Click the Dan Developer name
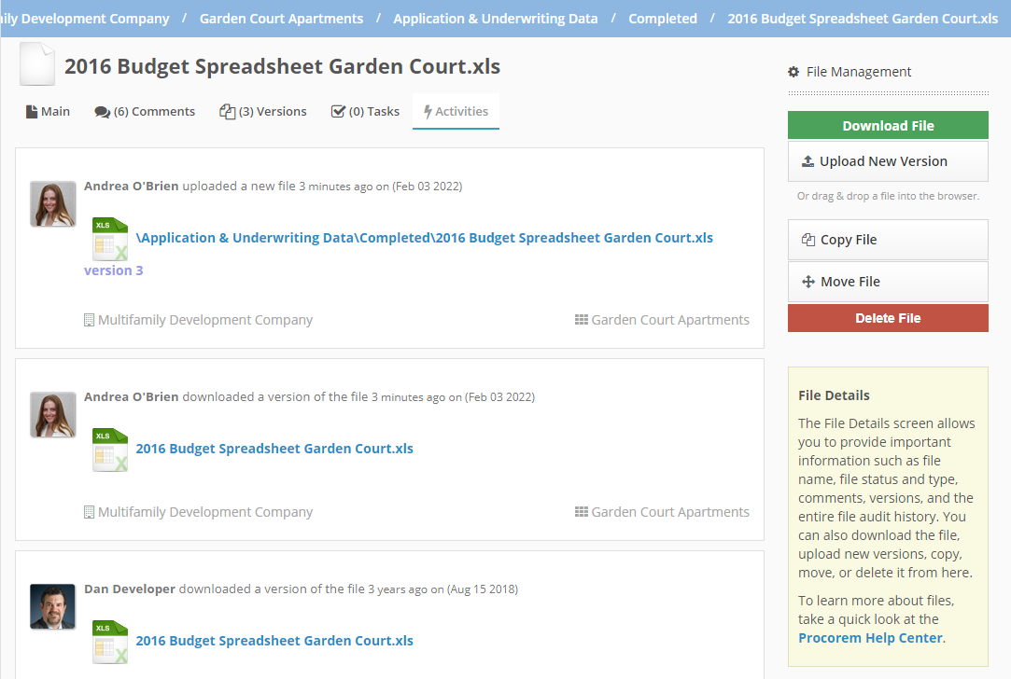The width and height of the screenshot is (1011, 679). [x=130, y=589]
